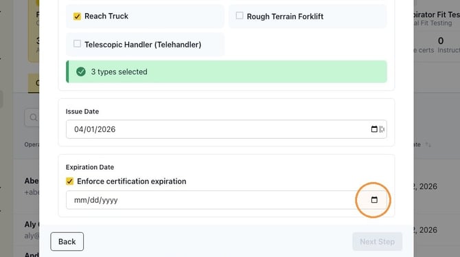Check the Telescopic Handler (Telehandler) checkbox
The width and height of the screenshot is (460, 257).
(77, 44)
